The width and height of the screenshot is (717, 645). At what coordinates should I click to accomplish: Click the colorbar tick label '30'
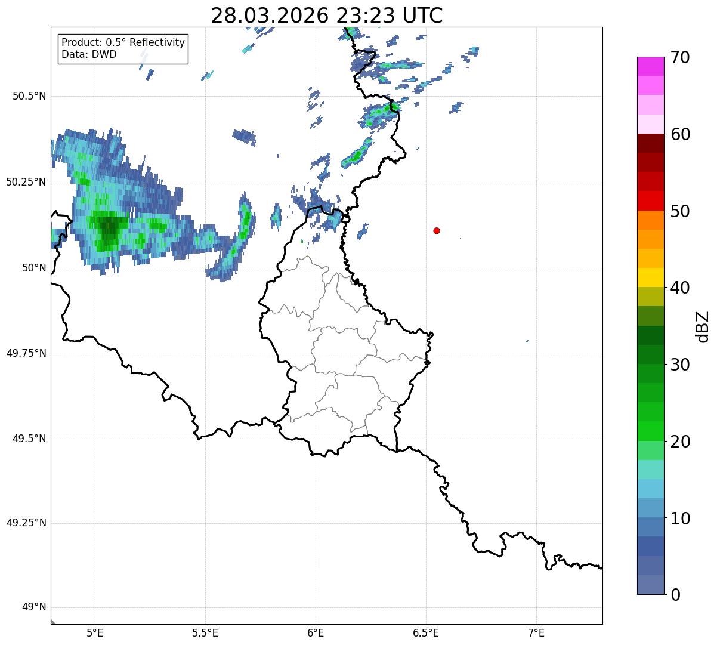tap(681, 365)
